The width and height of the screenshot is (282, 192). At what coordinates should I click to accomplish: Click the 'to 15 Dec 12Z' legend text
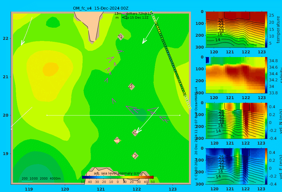click(x=137, y=18)
